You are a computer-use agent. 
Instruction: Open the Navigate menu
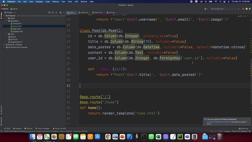(x=39, y=2)
